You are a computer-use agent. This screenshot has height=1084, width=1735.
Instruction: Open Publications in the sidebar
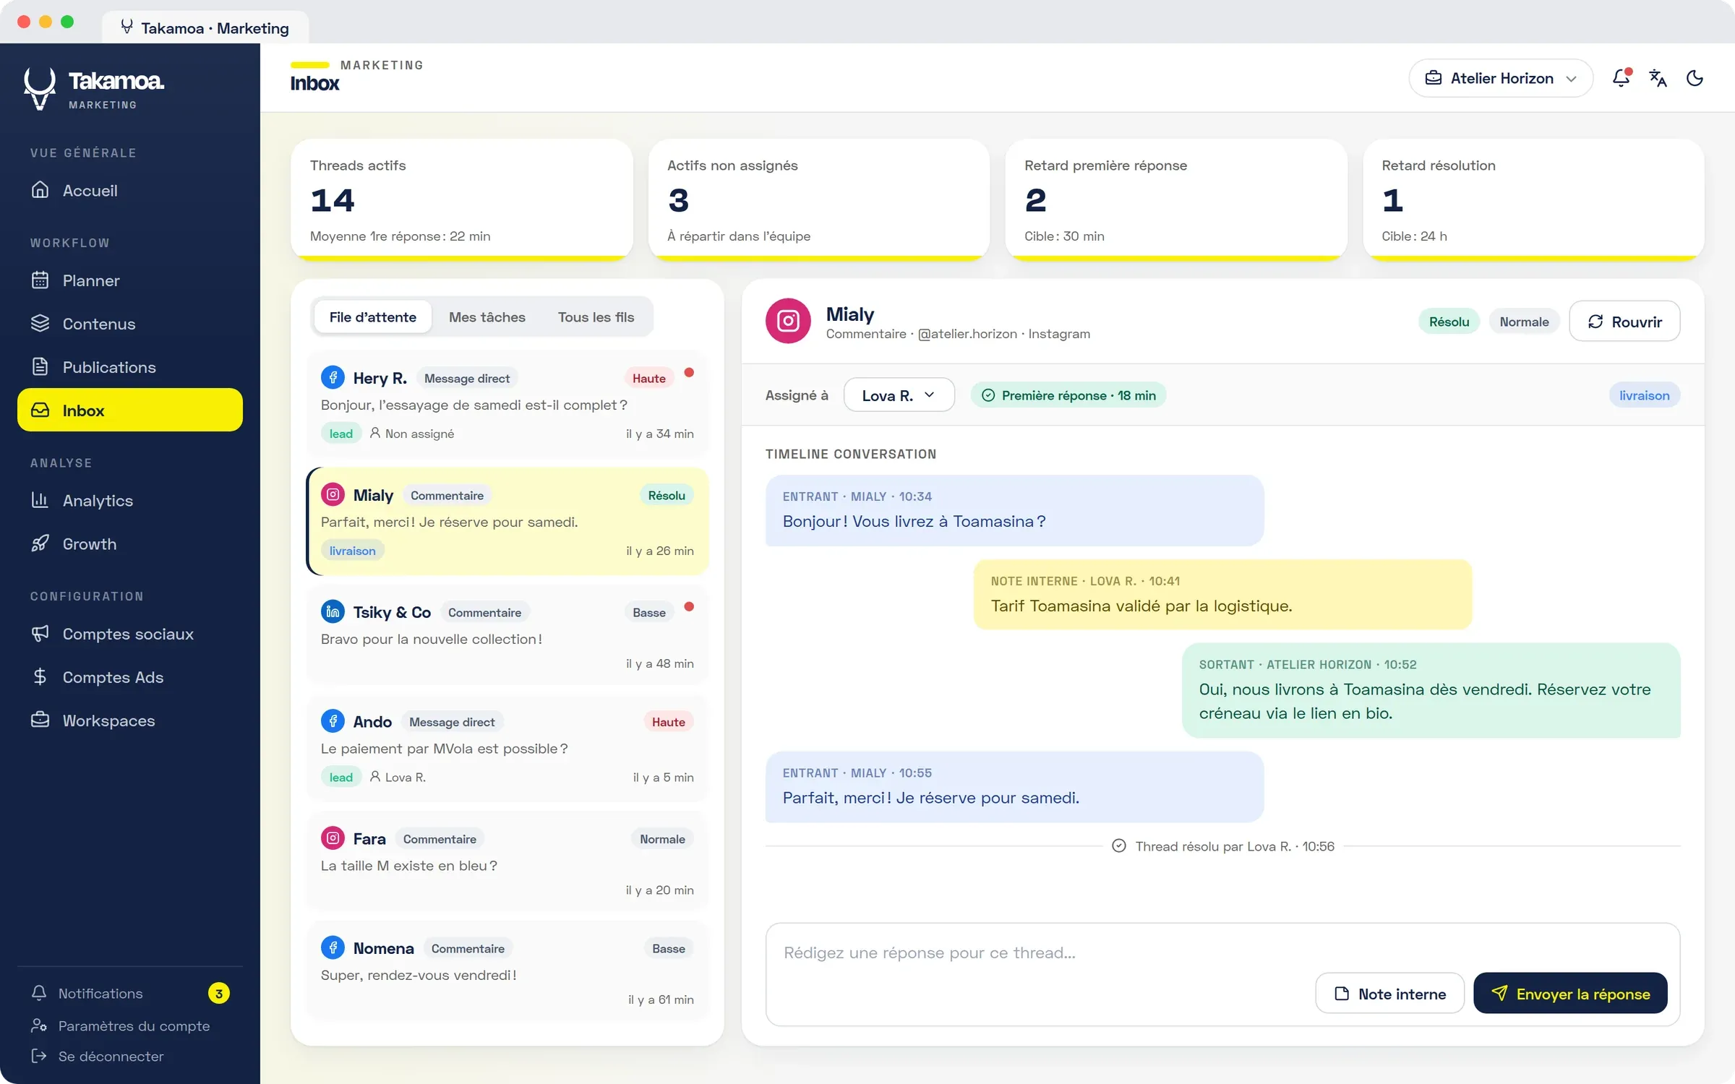coord(130,367)
